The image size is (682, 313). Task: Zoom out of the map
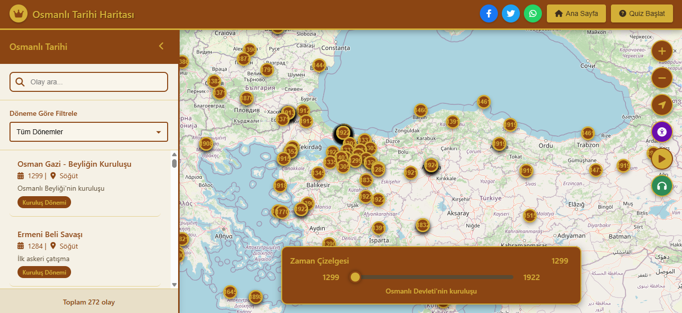click(661, 78)
